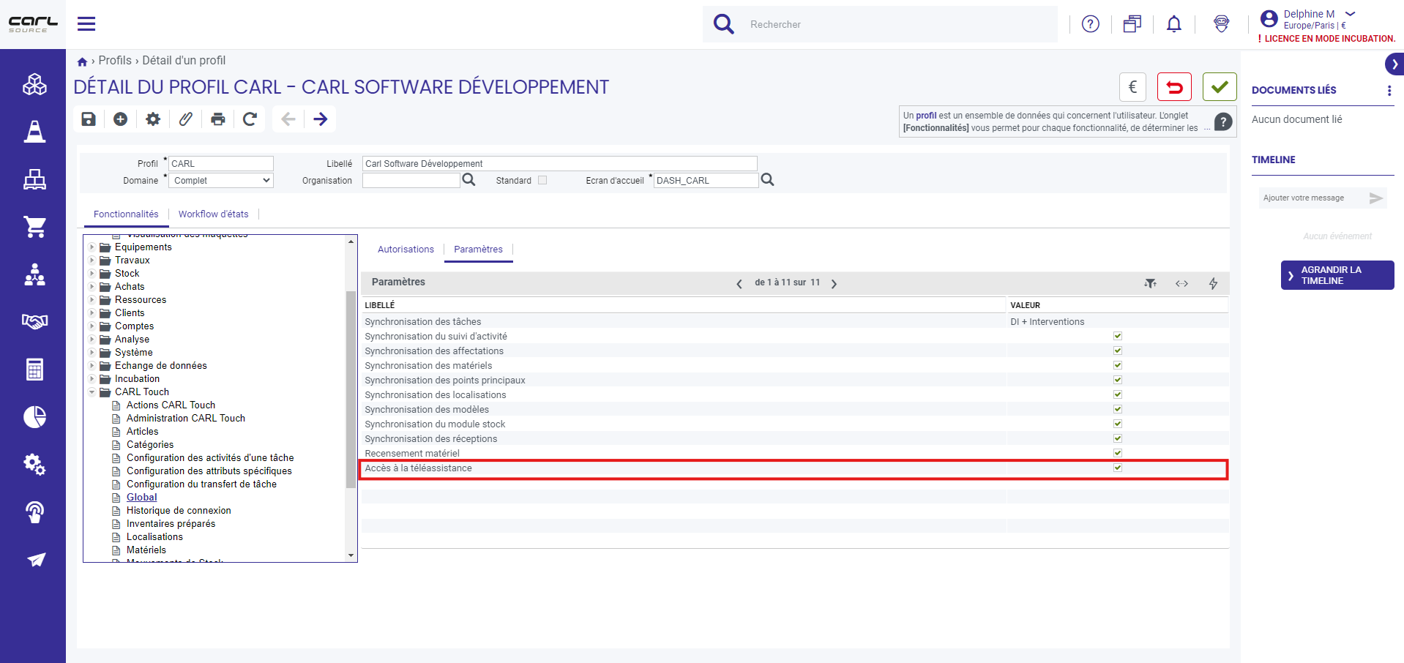Click the Euro currency button

pos(1132,87)
